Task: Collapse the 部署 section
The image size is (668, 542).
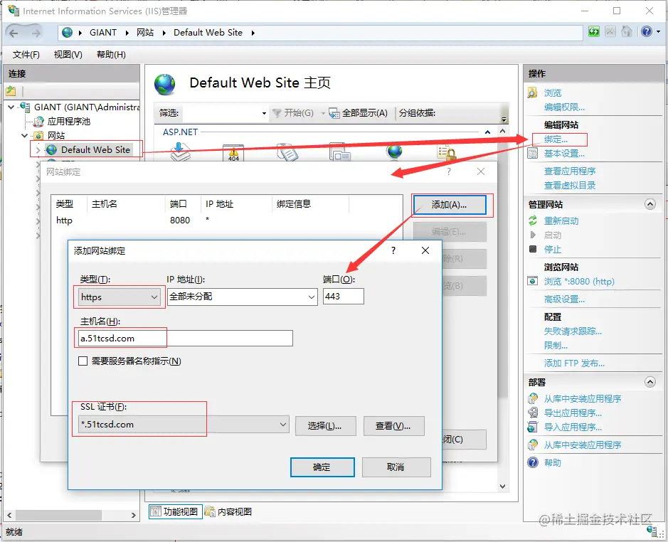Action: click(x=650, y=382)
